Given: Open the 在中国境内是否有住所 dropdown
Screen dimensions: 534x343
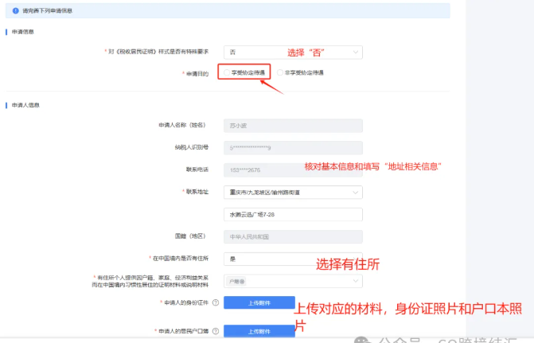Looking at the screenshot, I should tap(293, 259).
